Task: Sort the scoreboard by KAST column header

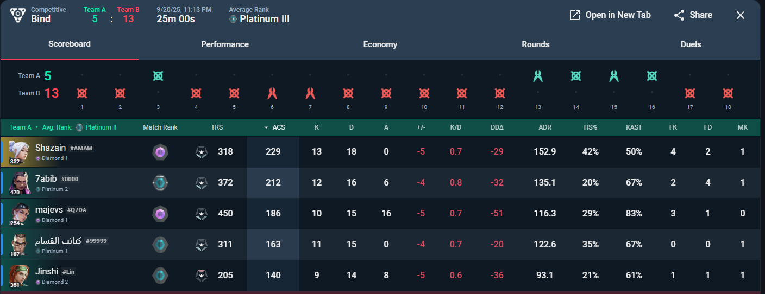Action: [x=634, y=127]
